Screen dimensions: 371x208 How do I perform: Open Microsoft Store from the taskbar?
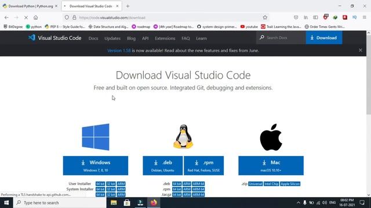tap(127, 203)
